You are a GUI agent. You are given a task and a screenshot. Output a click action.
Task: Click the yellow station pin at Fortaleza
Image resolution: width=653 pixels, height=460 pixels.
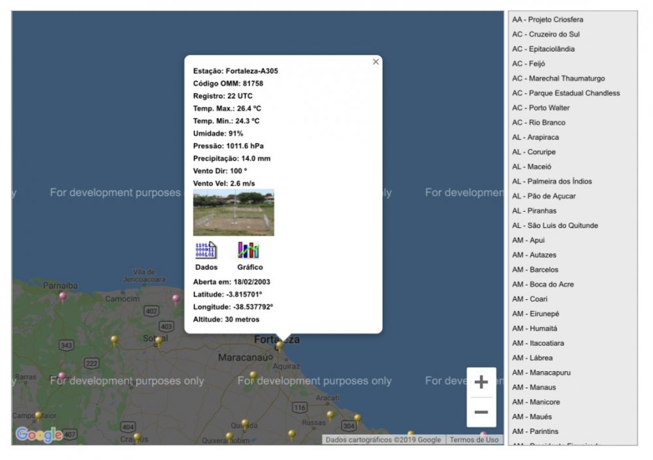[280, 345]
